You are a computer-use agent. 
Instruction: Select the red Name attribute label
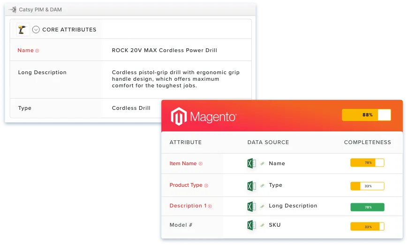(25, 51)
